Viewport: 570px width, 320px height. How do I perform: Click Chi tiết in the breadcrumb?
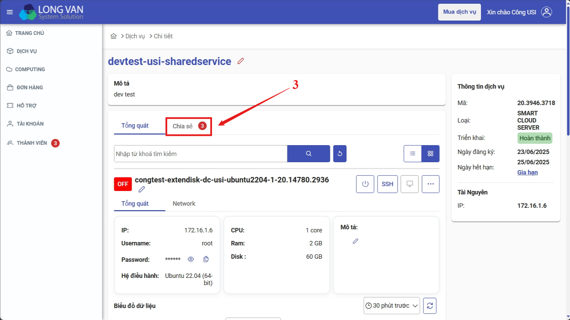[163, 36]
